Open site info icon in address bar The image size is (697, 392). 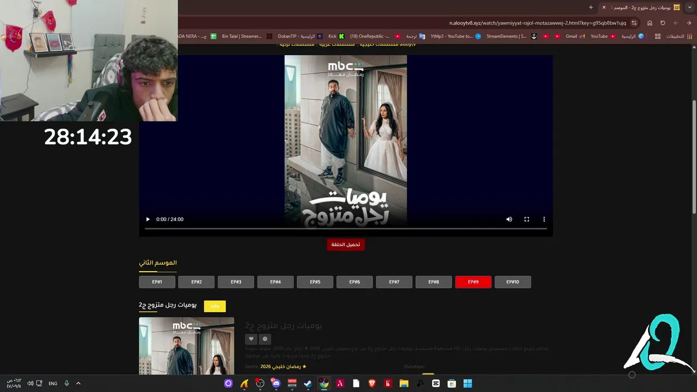click(x=634, y=23)
